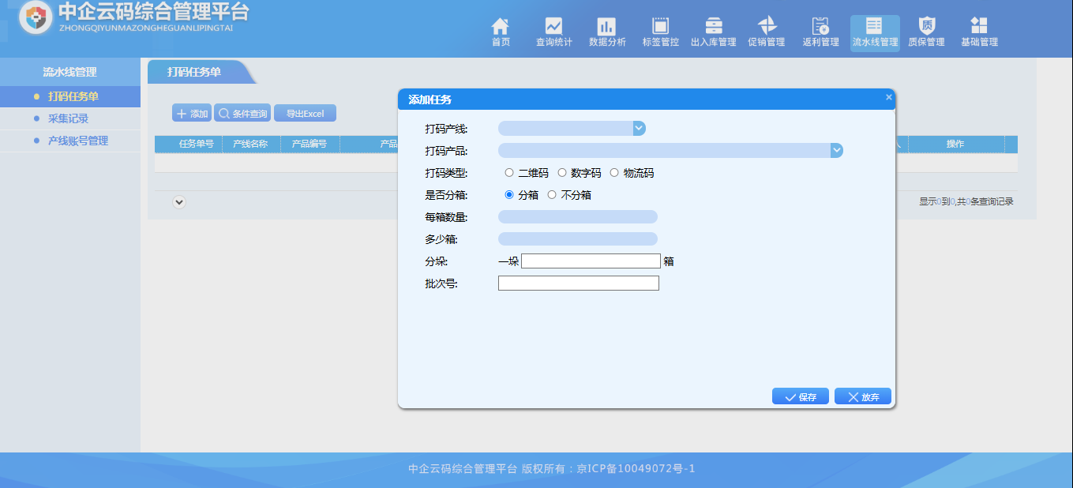Expand the pager chevron below table
The width and height of the screenshot is (1073, 488).
179,202
